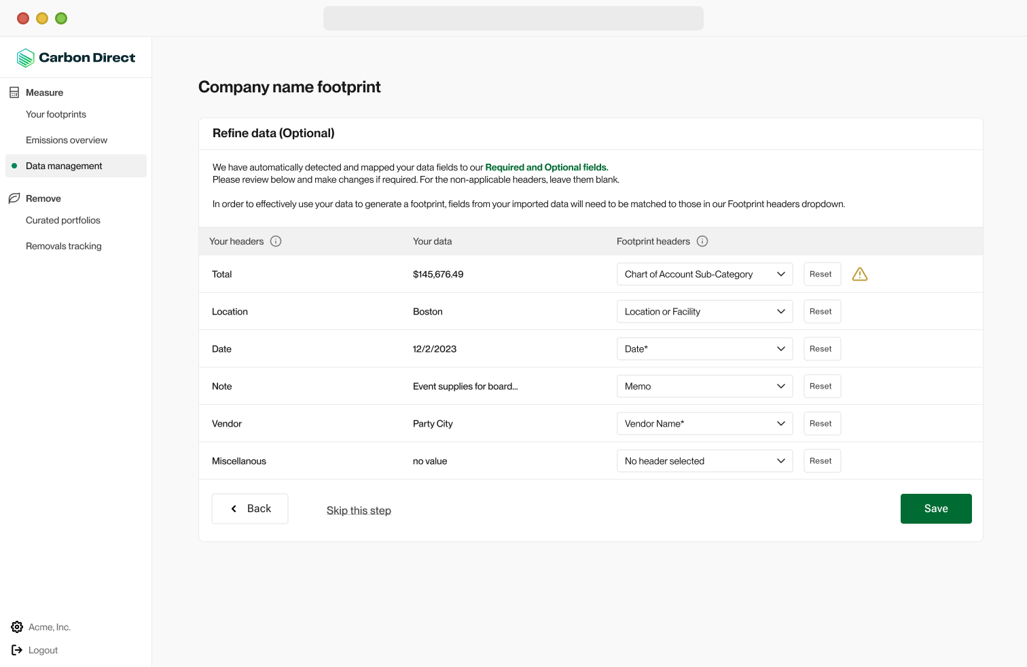The width and height of the screenshot is (1027, 667).
Task: Click the warning triangle in the Total row
Action: 860,274
